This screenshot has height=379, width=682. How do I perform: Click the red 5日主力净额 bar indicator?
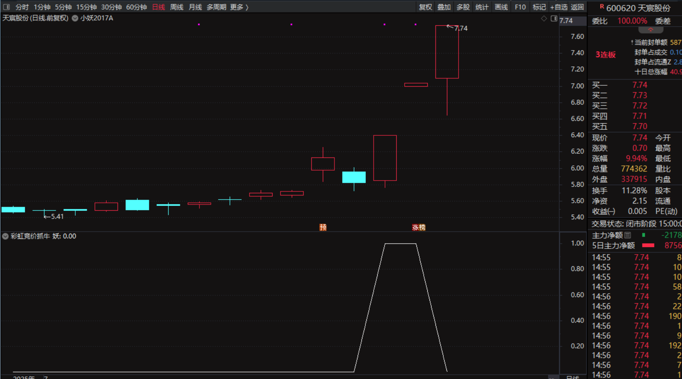tap(648, 245)
